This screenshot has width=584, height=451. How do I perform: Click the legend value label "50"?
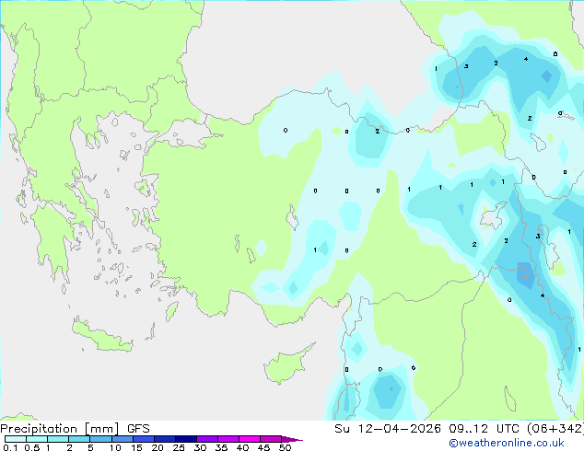[285, 447]
